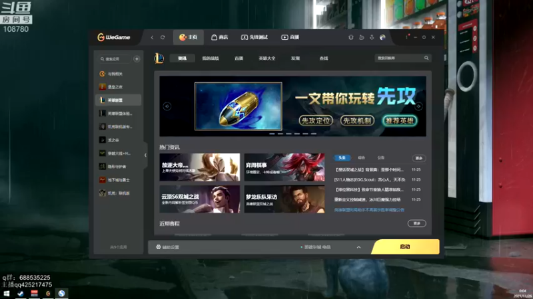Select 饥荒：联机版 in the sidebar
The image size is (533, 299).
click(x=119, y=193)
